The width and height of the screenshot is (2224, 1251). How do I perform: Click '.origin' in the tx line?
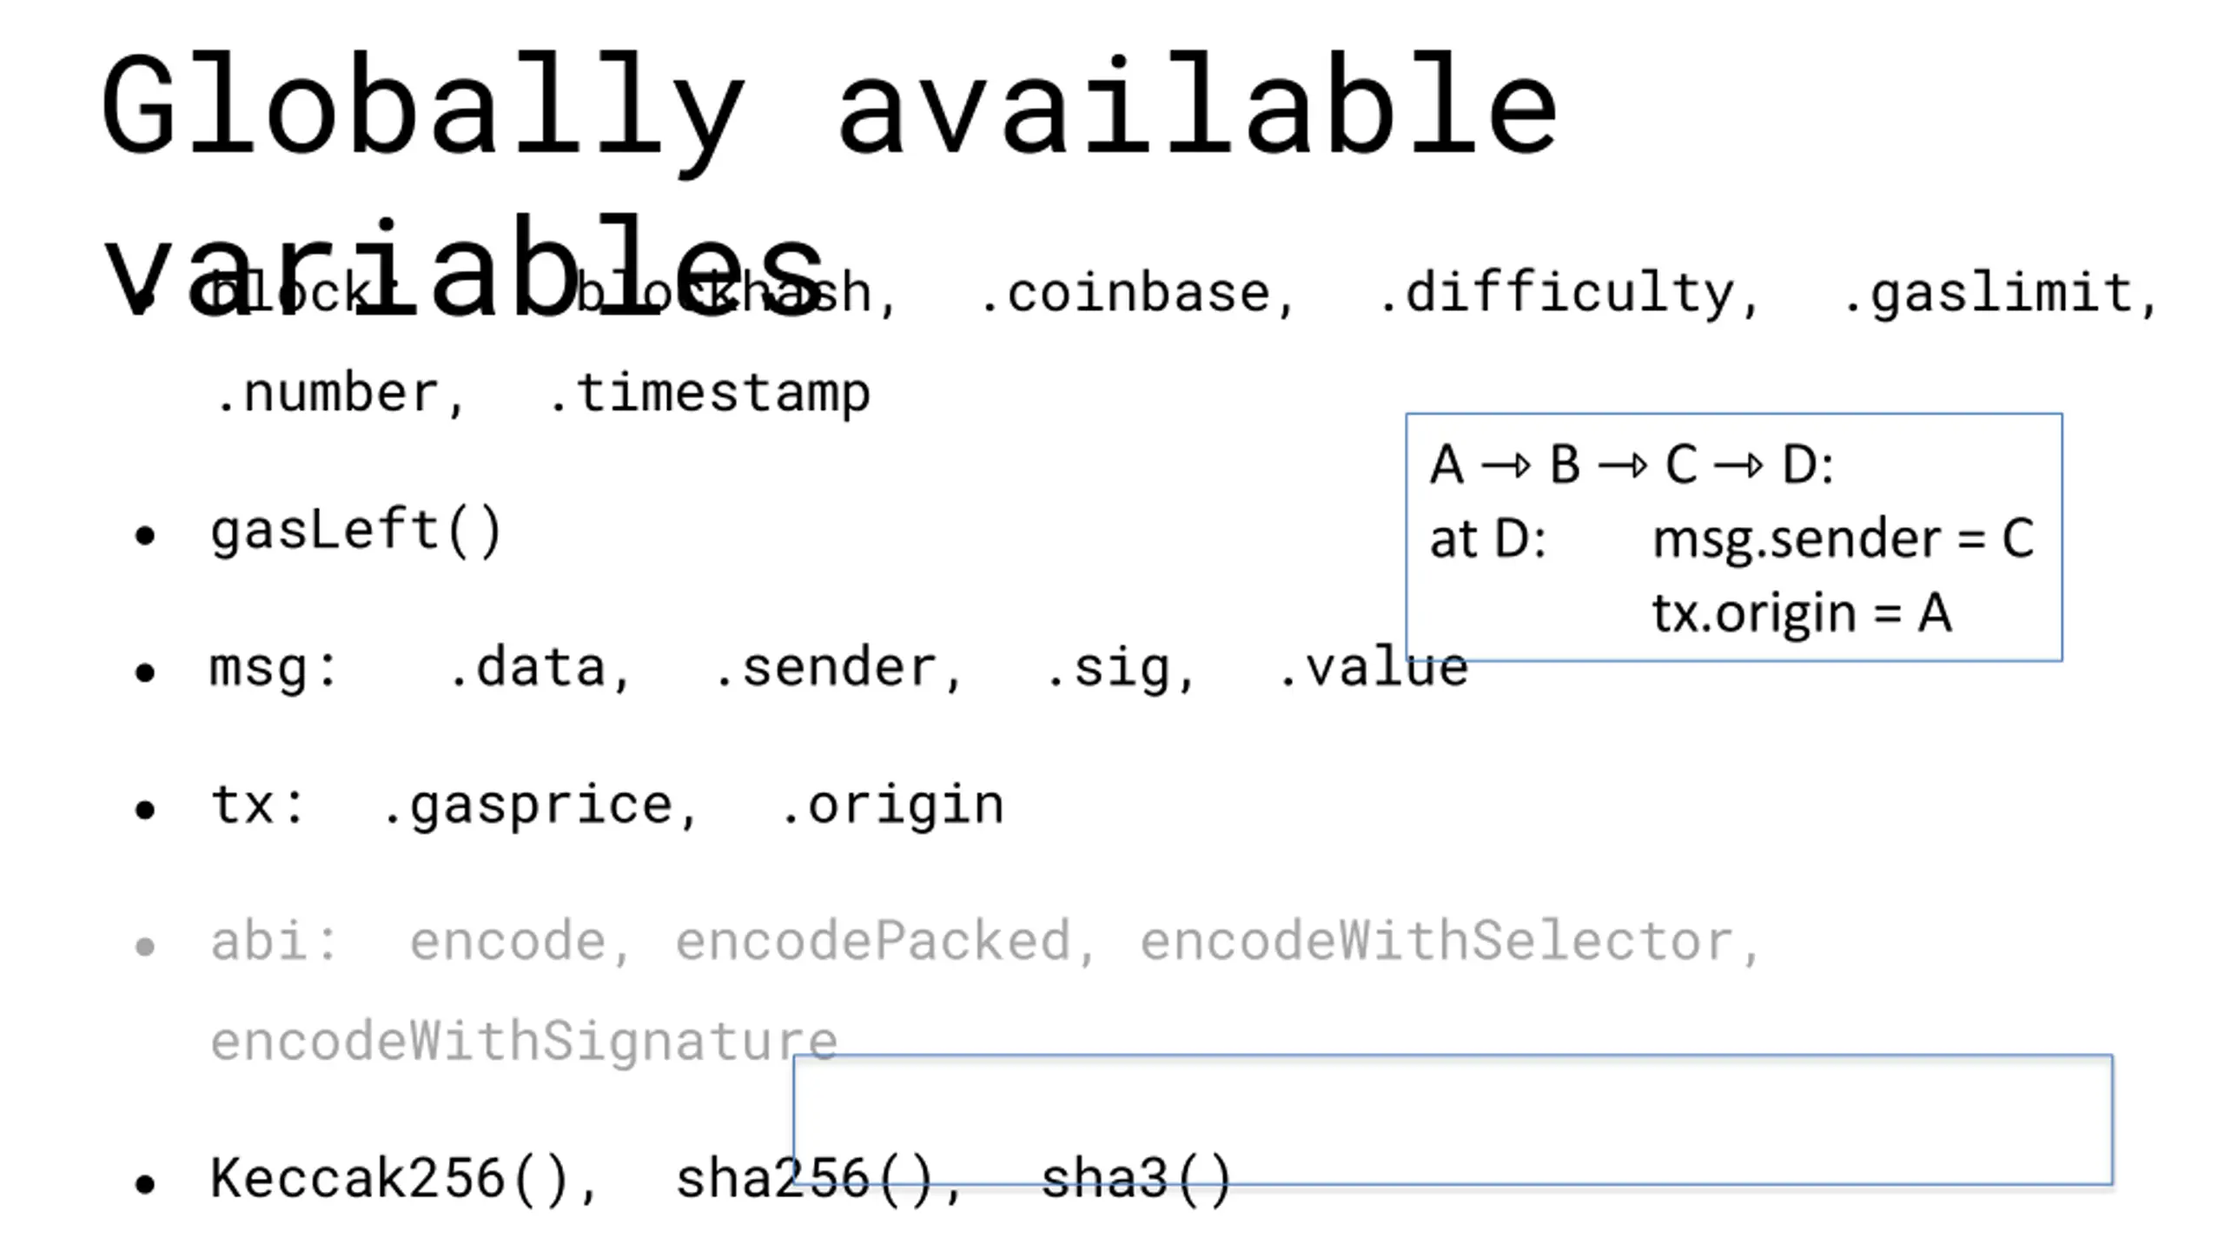(892, 806)
